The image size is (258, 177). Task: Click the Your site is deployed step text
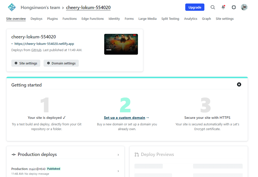[47, 118]
